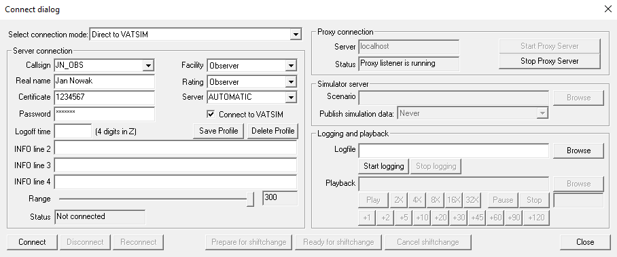Viewport: 617px width, 257px height.
Task: Click Prepare for shiftchange button
Action: pyautogui.click(x=249, y=242)
